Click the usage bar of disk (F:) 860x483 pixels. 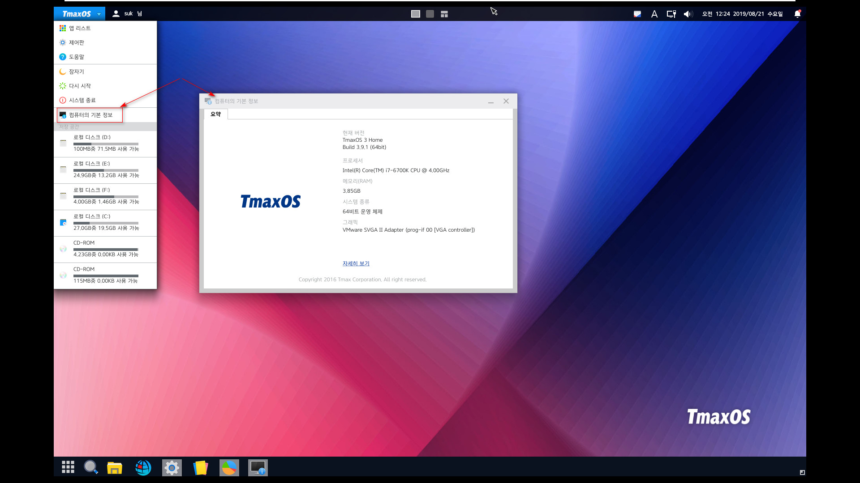coord(106,197)
